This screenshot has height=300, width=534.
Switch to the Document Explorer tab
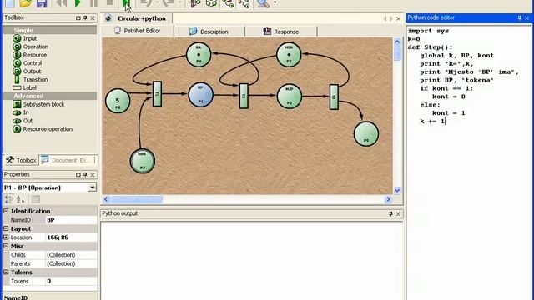[68, 160]
